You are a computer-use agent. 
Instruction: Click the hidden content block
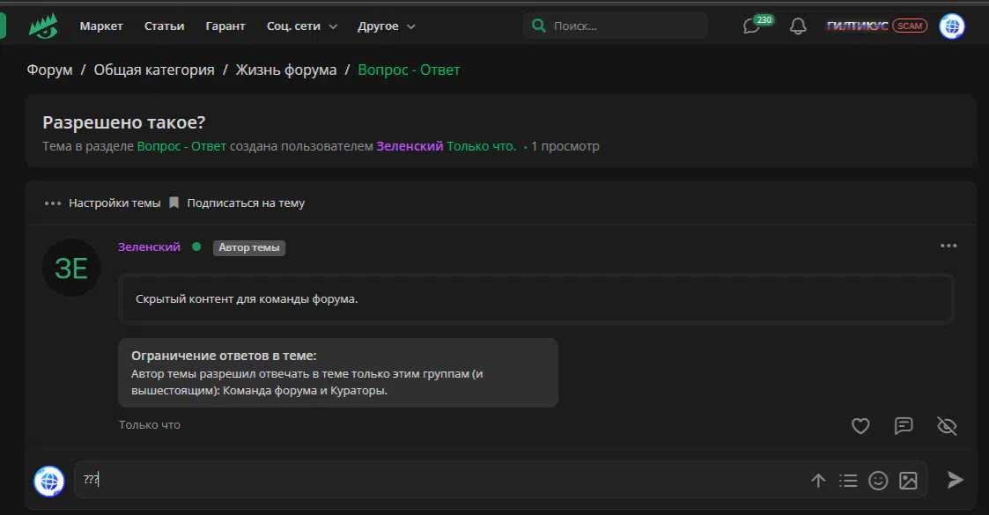tap(535, 298)
